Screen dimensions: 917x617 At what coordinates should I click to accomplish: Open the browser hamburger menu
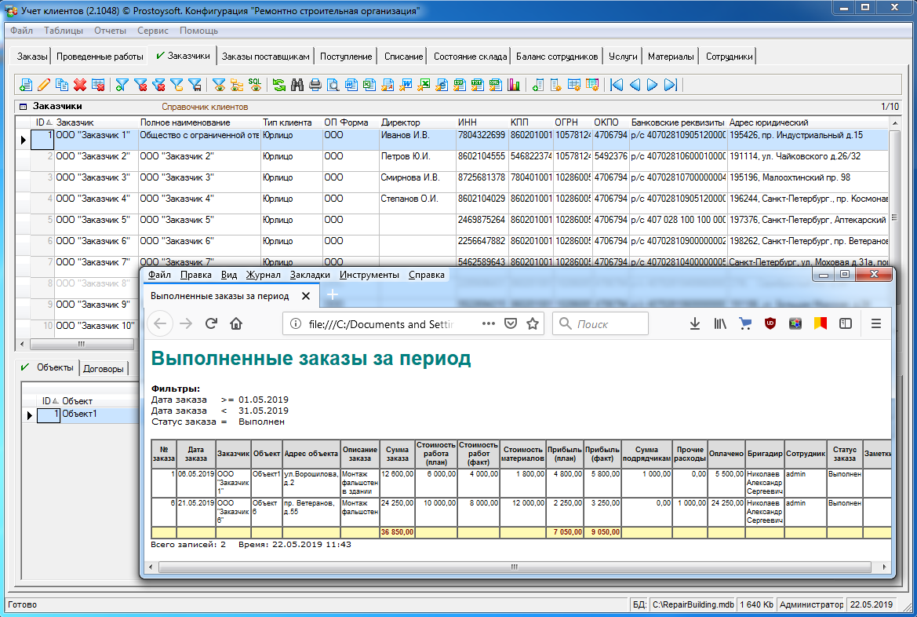(x=877, y=323)
